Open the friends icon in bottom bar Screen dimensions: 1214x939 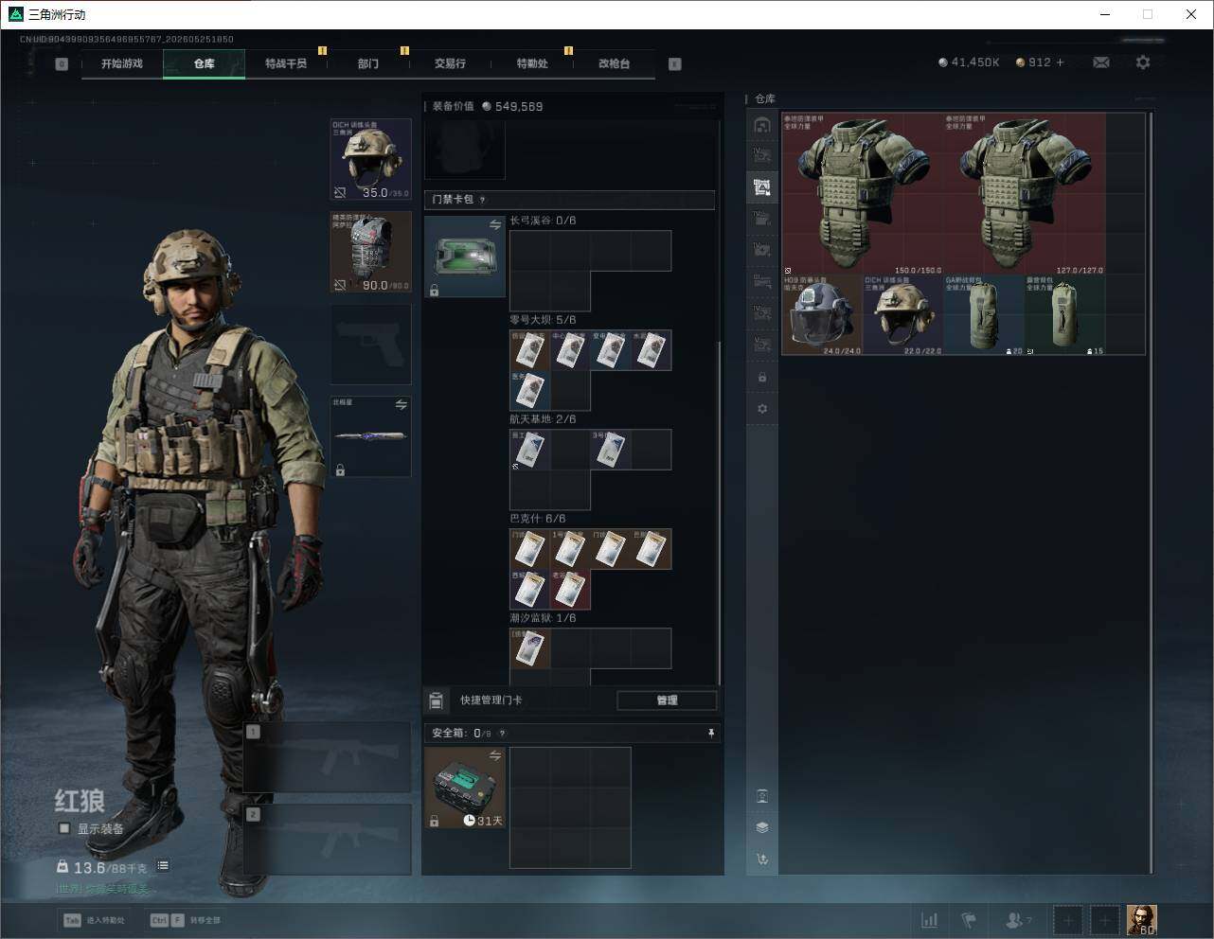coord(1018,920)
